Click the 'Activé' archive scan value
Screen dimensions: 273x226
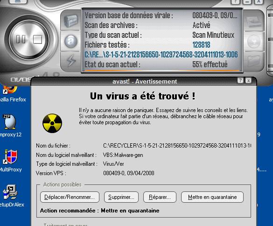(201, 25)
